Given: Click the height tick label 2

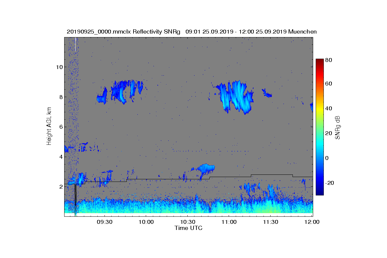Looking at the screenshot, I should (60, 187).
